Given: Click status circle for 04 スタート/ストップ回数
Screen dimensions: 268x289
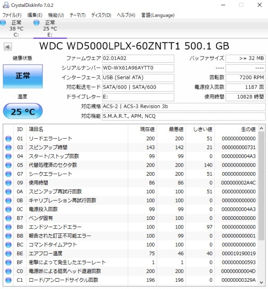Looking at the screenshot, I should (8, 156).
